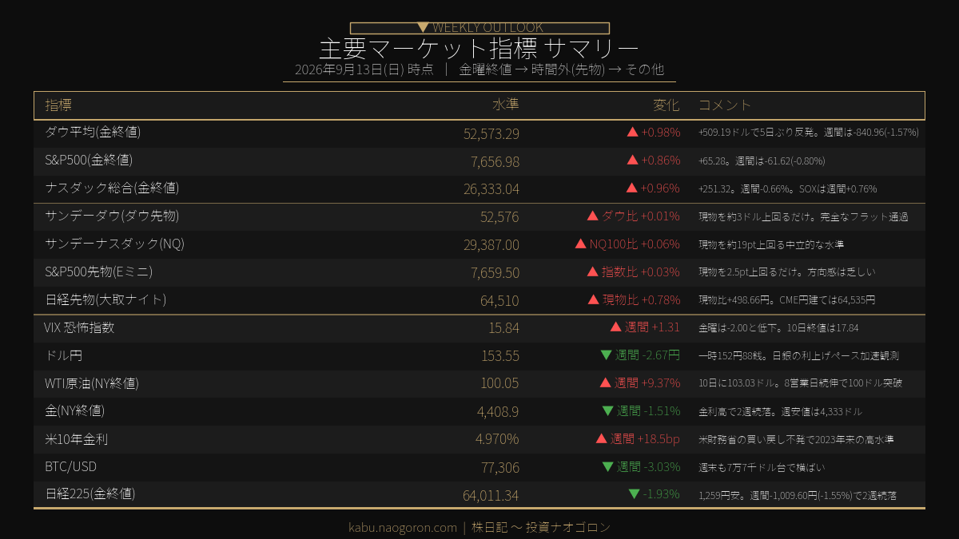Open the kabu.naogoron.com link in footer
Viewport: 959px width, 539px height.
tap(402, 527)
